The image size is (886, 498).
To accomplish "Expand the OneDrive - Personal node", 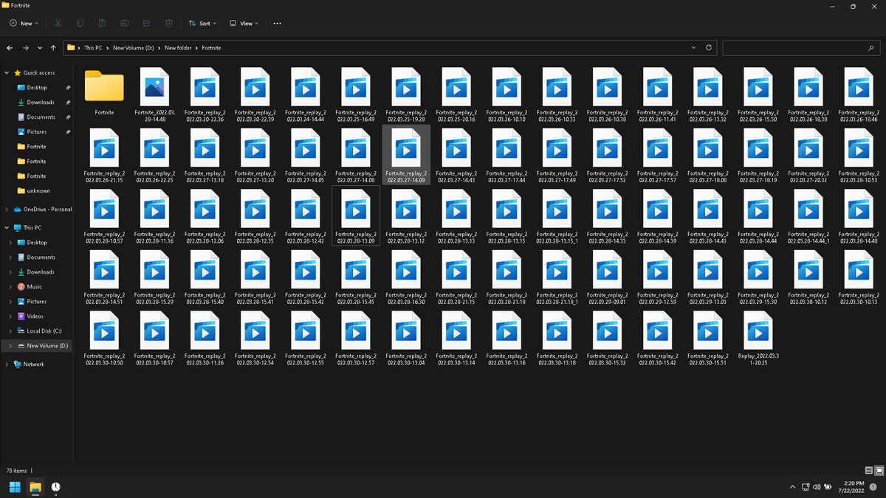I will pyautogui.click(x=7, y=209).
